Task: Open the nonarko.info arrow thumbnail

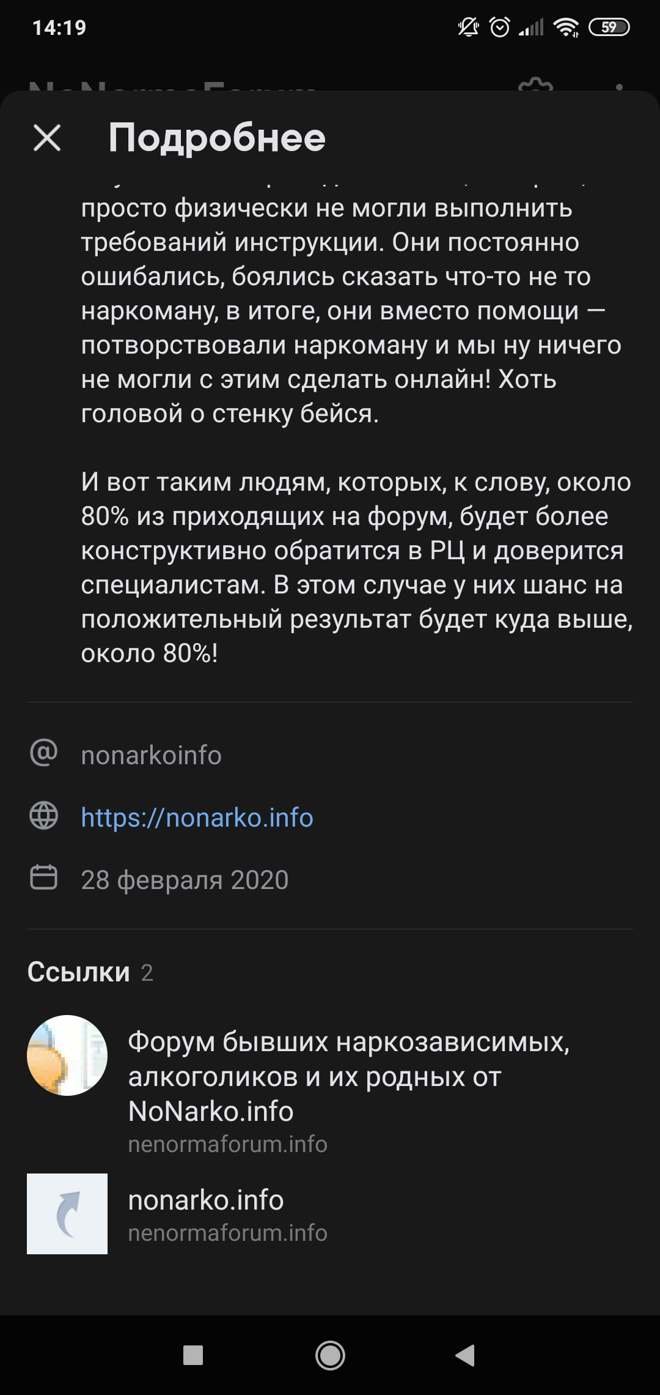Action: [67, 1214]
